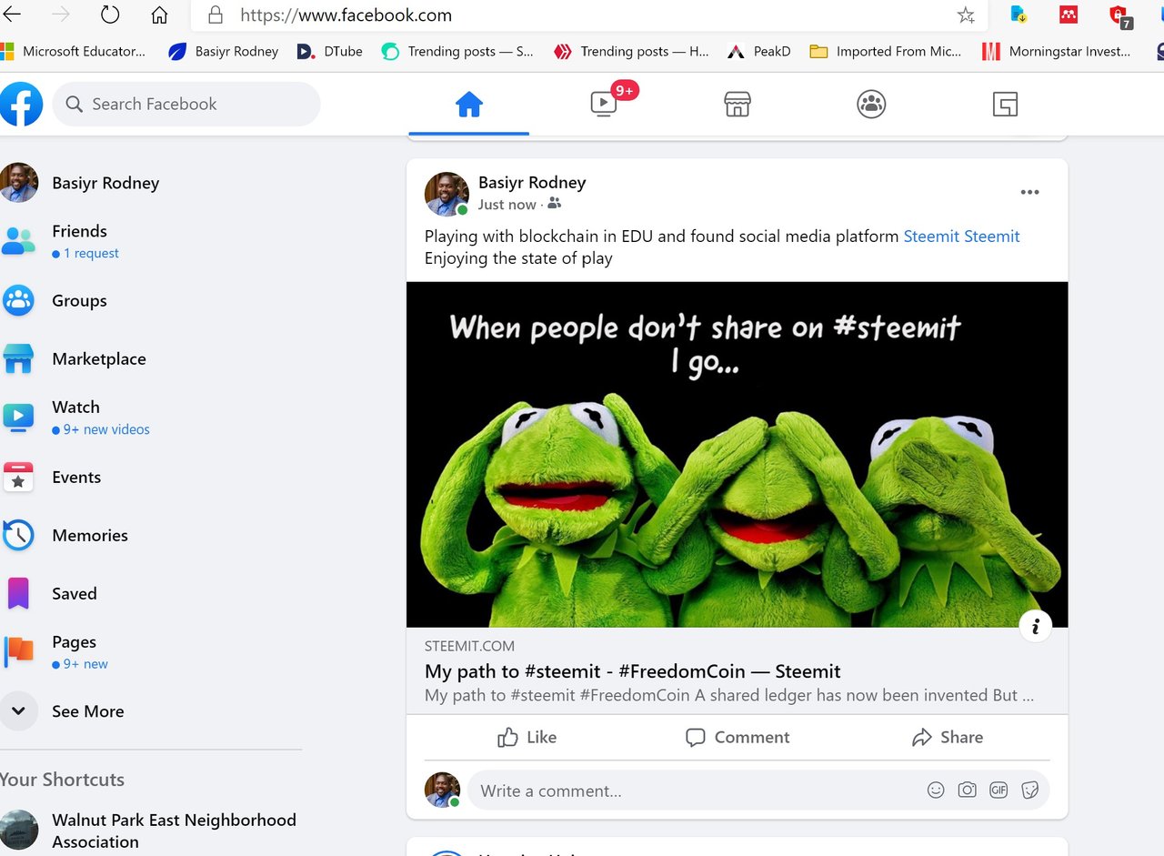Viewport: 1164px width, 856px height.
Task: Follow the Steemit Steemit link in post
Action: pyautogui.click(x=961, y=237)
